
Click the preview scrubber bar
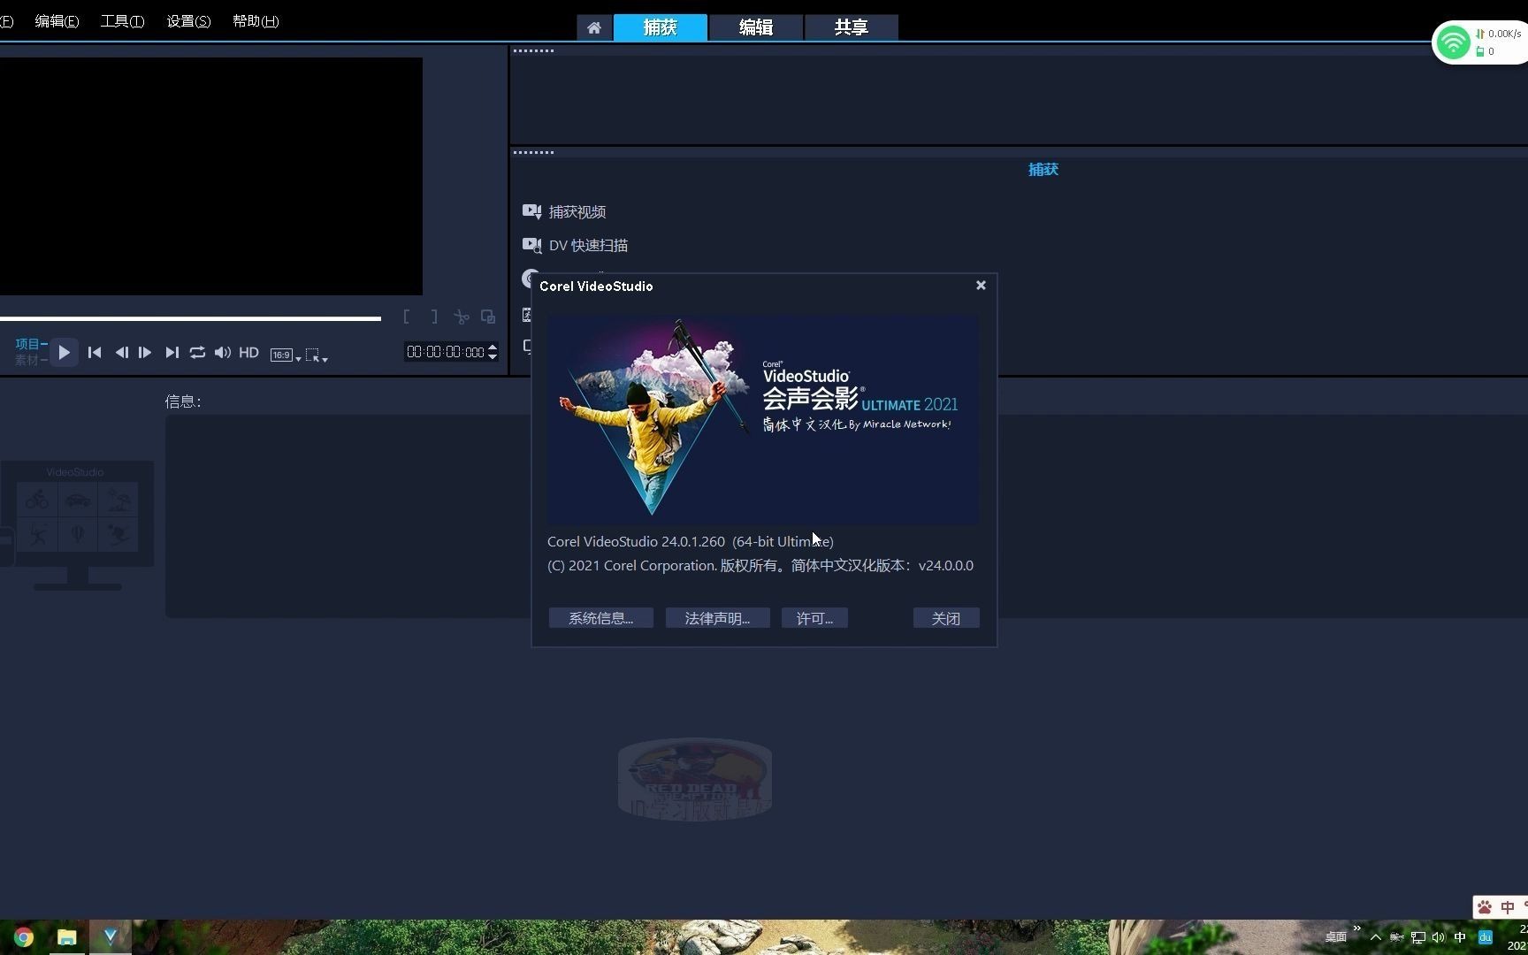click(190, 318)
